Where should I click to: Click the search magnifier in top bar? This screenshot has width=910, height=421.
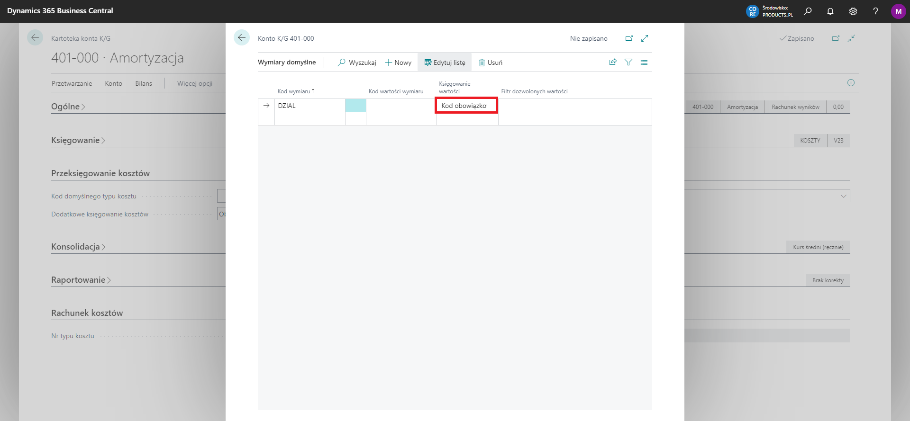808,11
